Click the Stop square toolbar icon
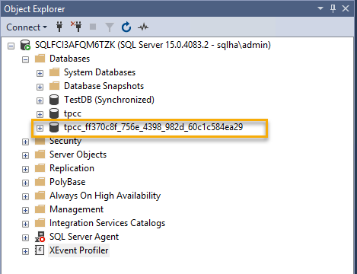 [93, 27]
